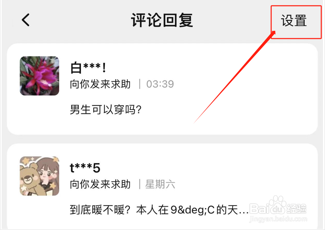Tap 向你发来求助 under 白***!
This screenshot has width=325, height=230.
[100, 84]
